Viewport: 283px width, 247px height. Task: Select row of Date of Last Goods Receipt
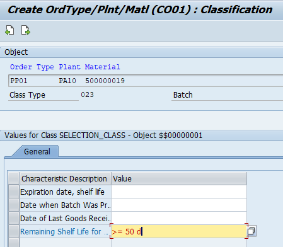(x=14, y=218)
